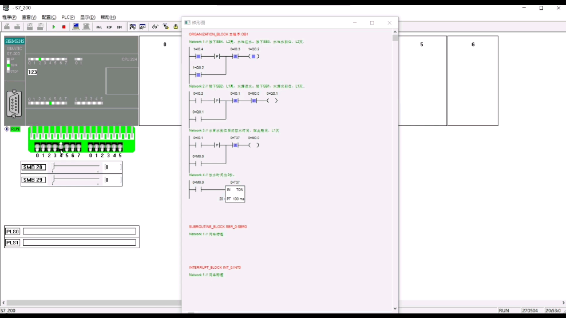Screen dimensions: 566x318
Task: Click the AWL view toolbar icon
Action: [99, 27]
